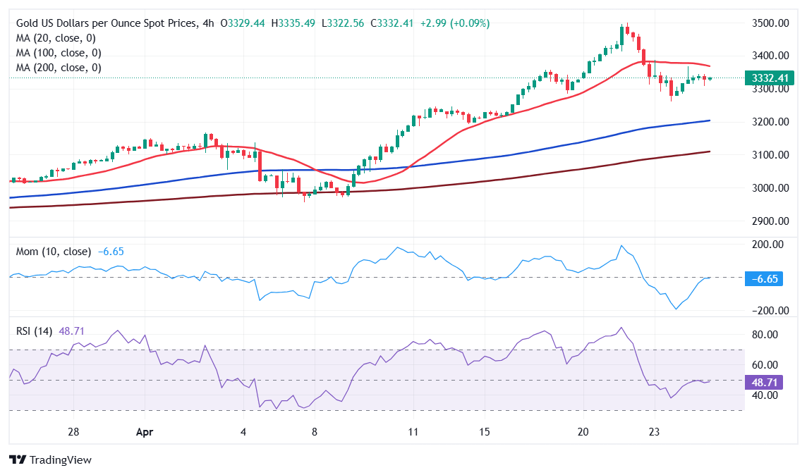807x475 pixels.
Task: Click the C3332.41 close value in header
Action: [395, 23]
